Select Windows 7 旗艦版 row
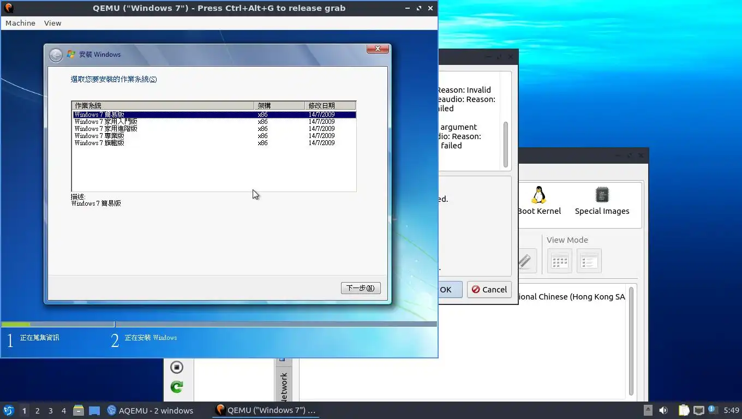This screenshot has width=742, height=419. [x=214, y=143]
